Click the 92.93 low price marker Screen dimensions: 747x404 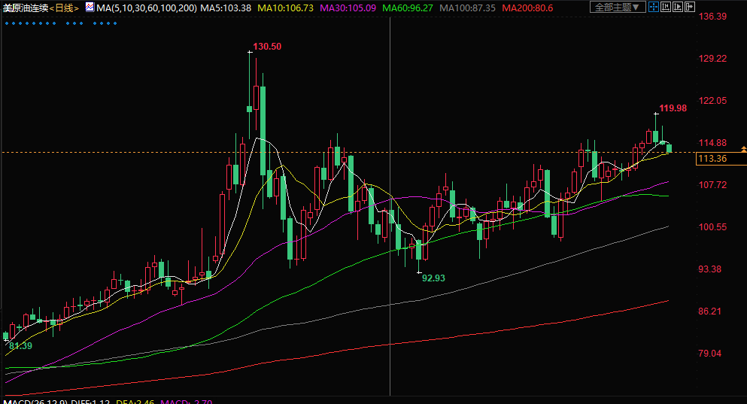(433, 278)
